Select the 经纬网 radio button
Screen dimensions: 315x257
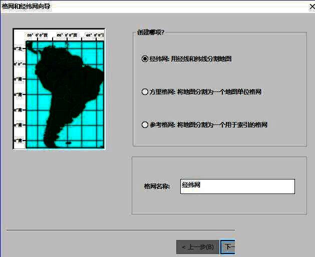coord(145,58)
